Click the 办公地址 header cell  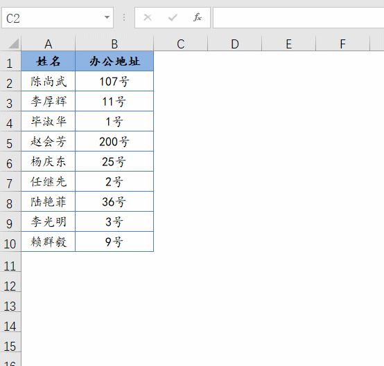[114, 61]
